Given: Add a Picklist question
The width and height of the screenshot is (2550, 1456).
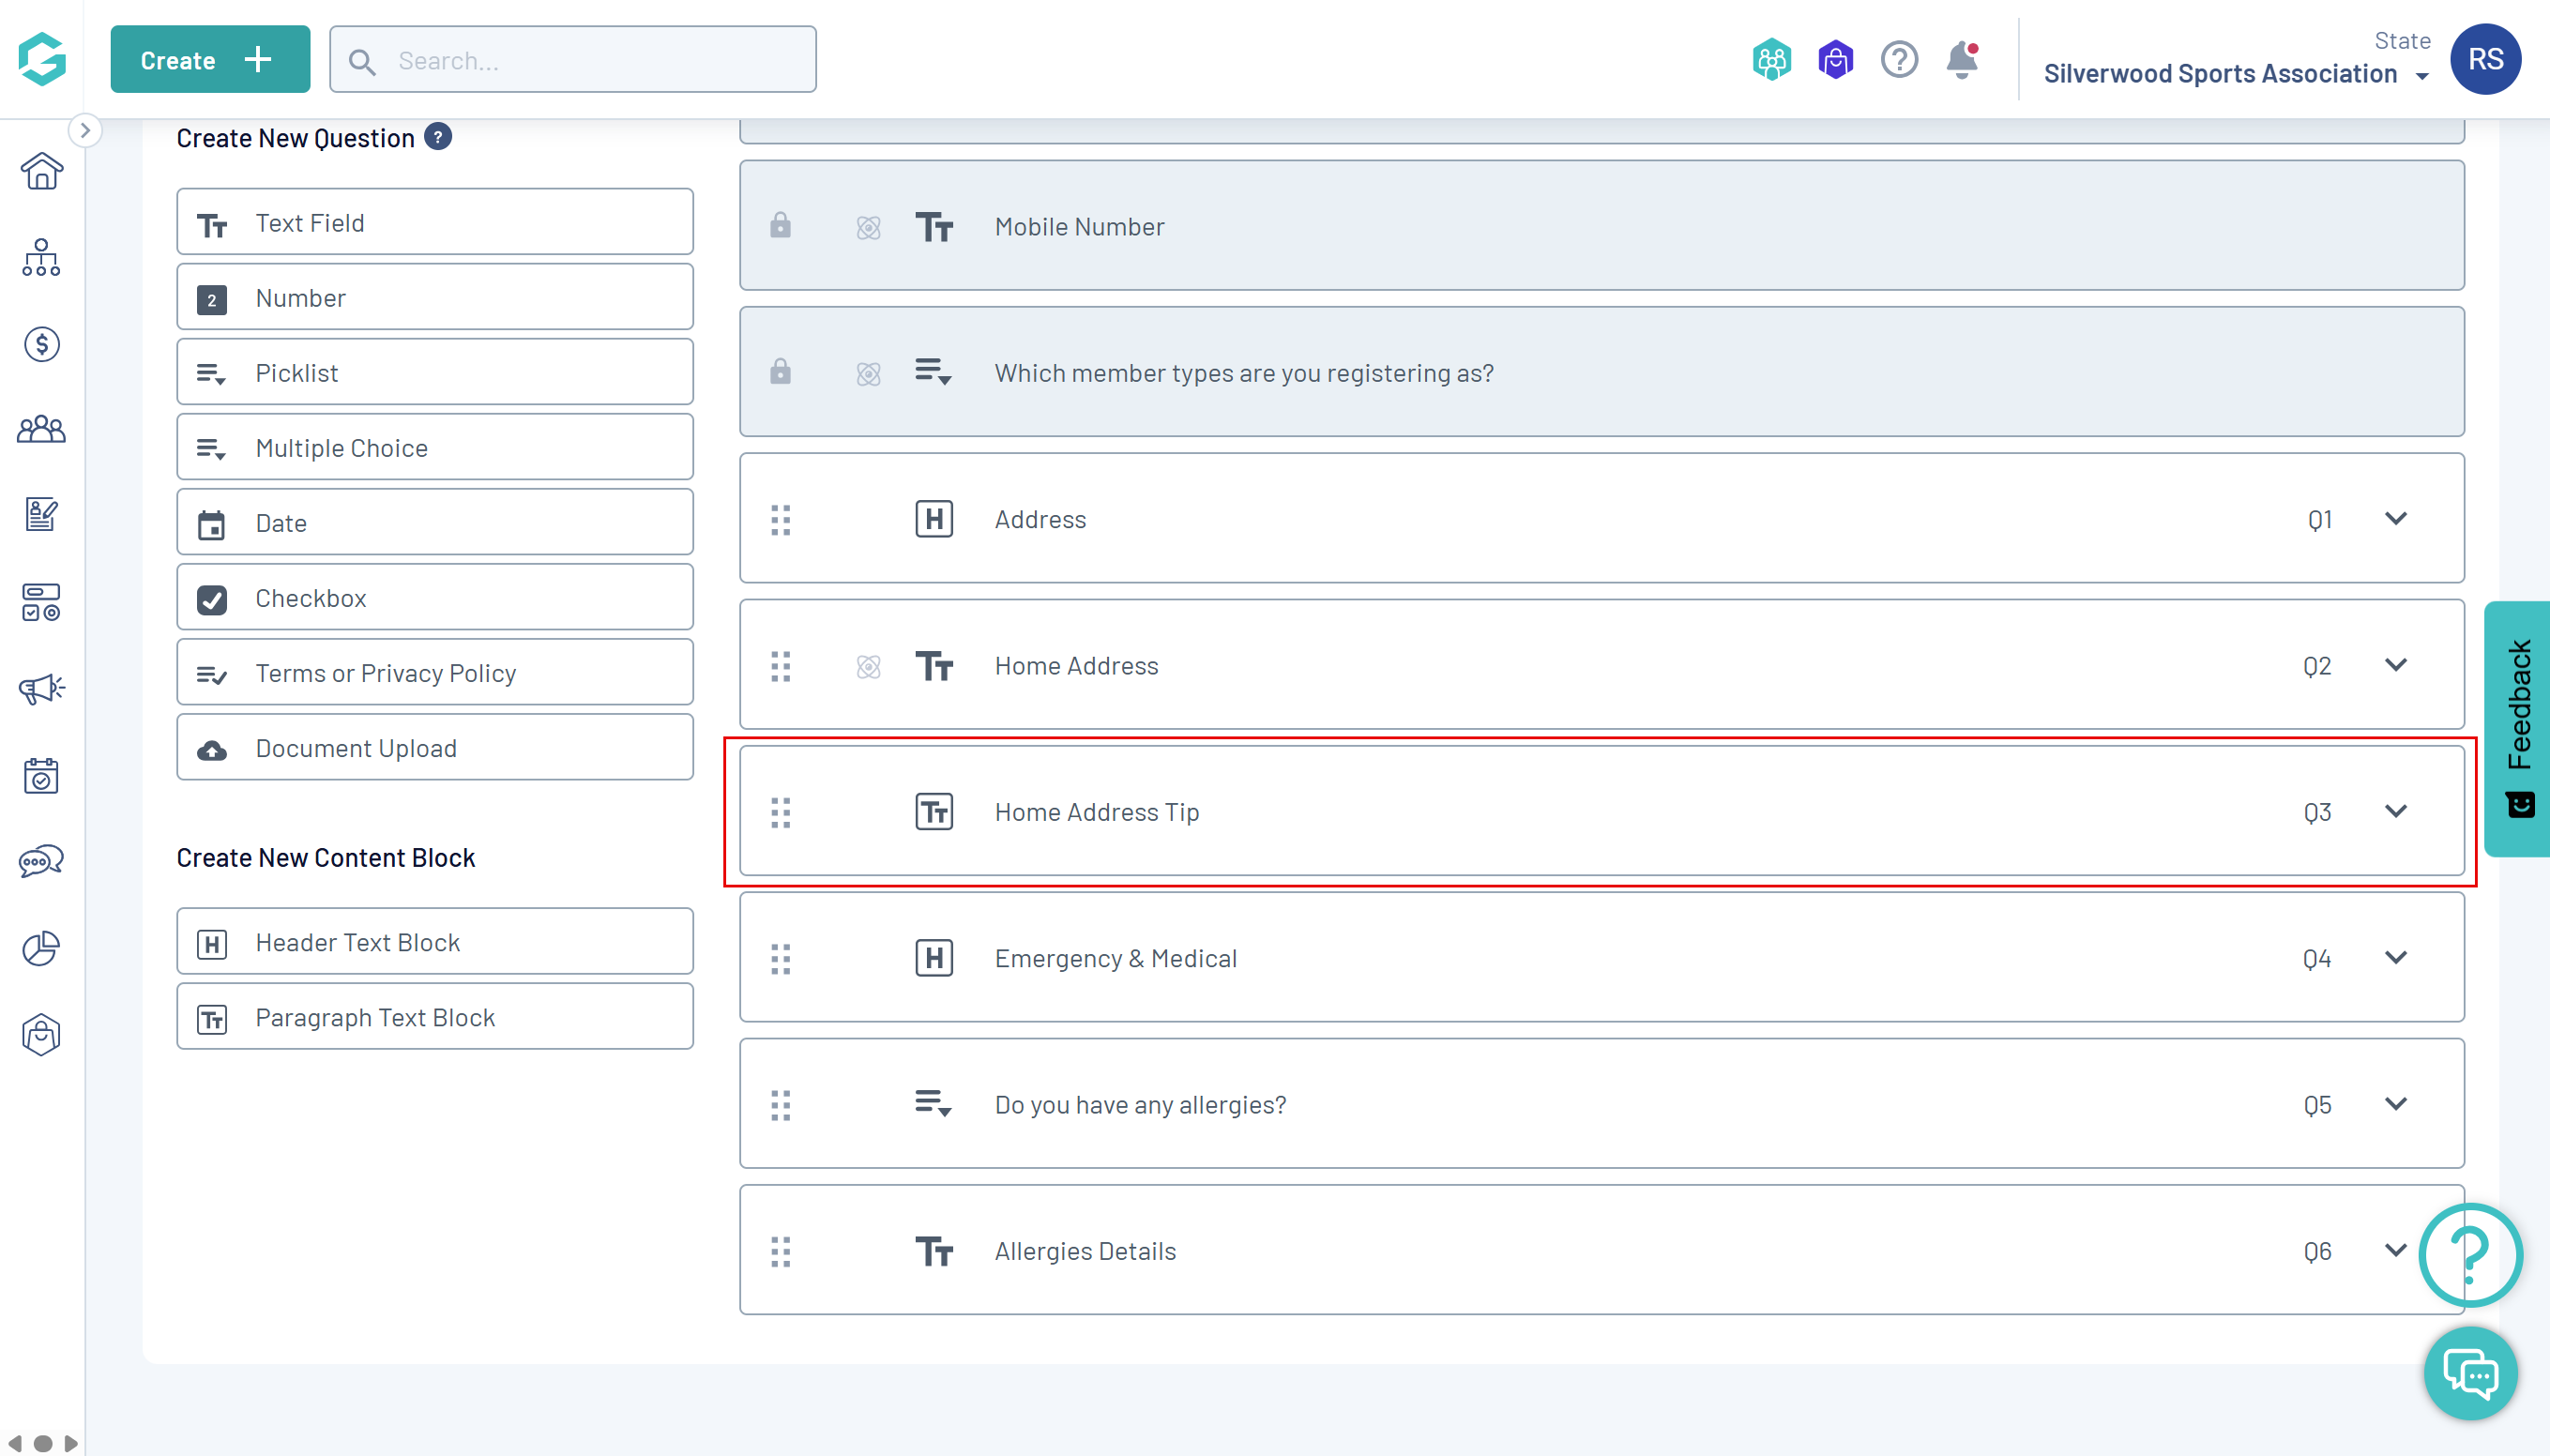Looking at the screenshot, I should 434,373.
